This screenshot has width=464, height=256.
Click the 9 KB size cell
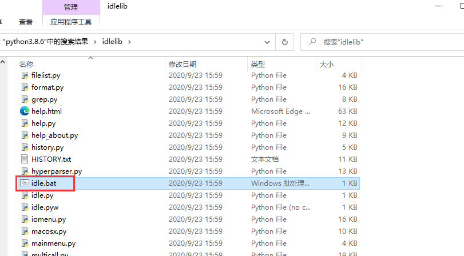(x=350, y=135)
